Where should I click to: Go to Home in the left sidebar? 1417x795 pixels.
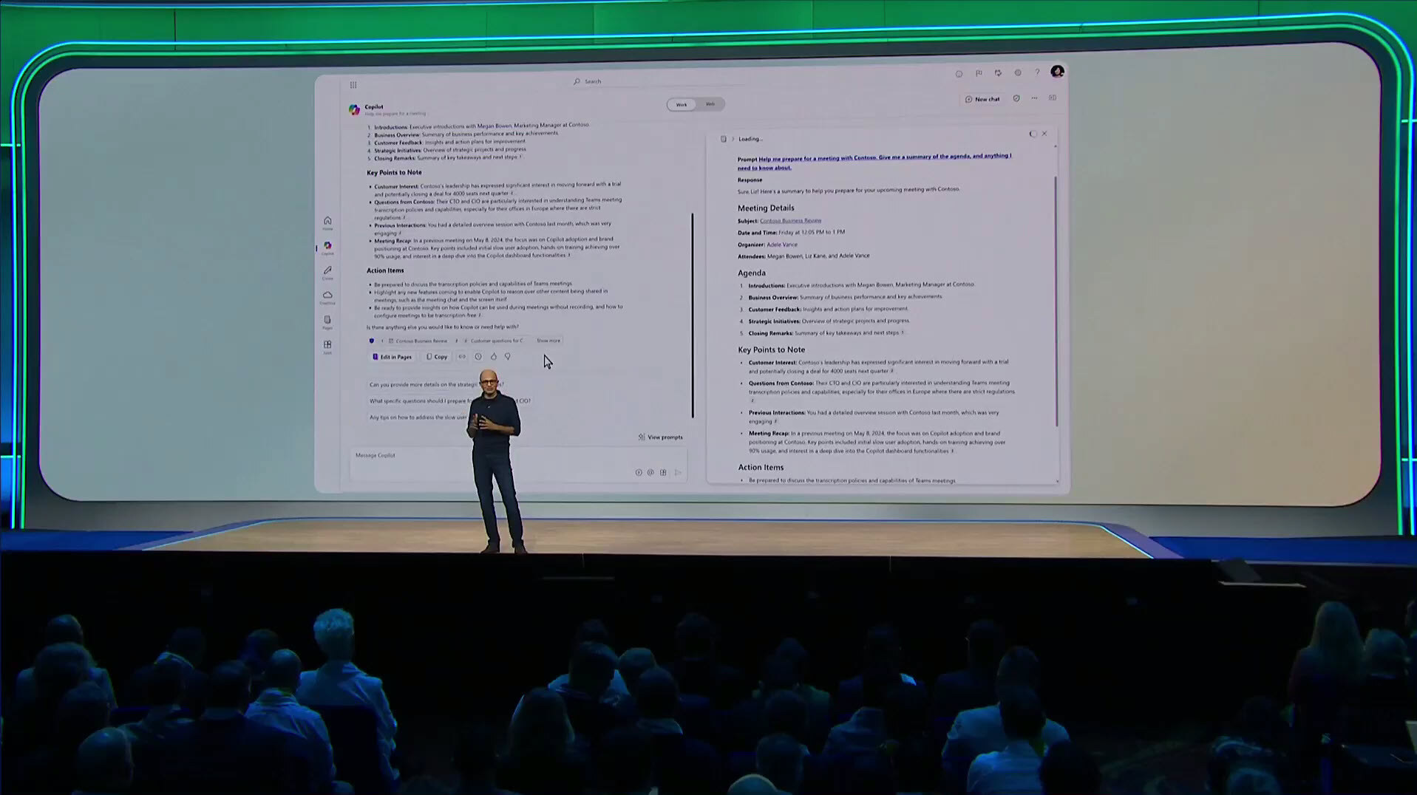click(327, 222)
